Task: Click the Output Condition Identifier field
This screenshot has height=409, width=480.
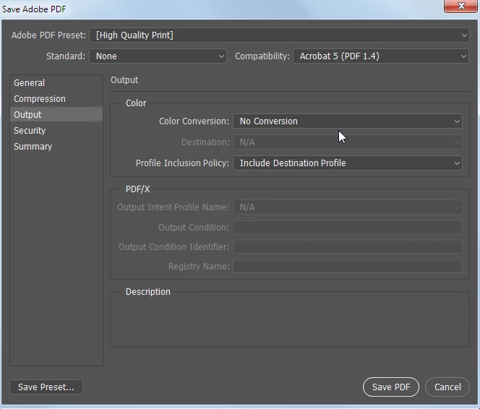Action: click(x=348, y=247)
